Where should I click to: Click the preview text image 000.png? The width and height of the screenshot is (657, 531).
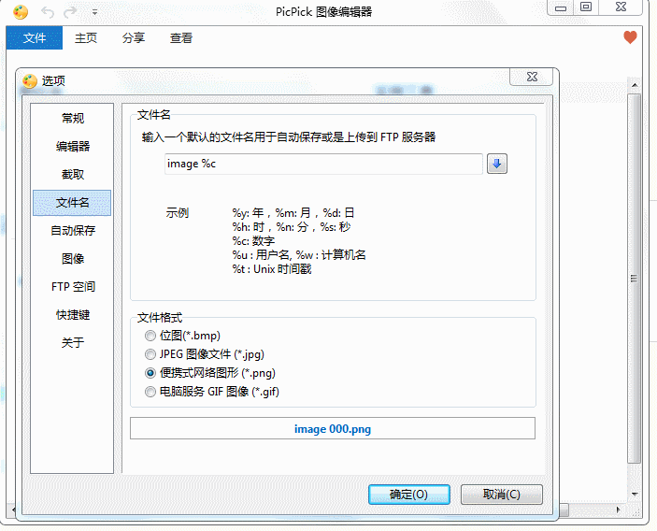333,429
